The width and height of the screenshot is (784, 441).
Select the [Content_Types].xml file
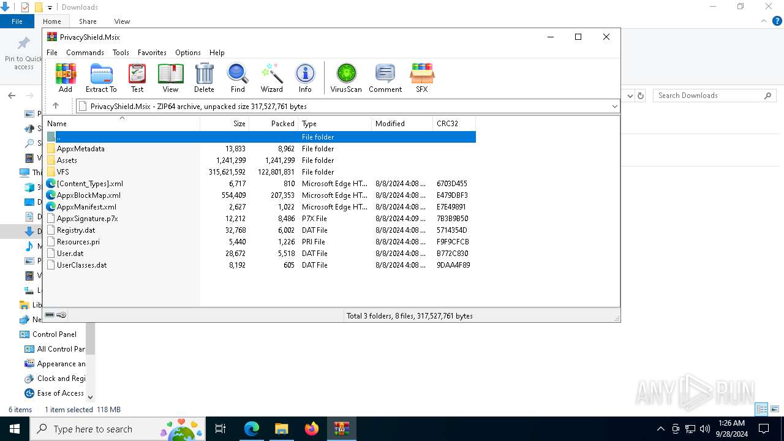[x=260, y=184]
